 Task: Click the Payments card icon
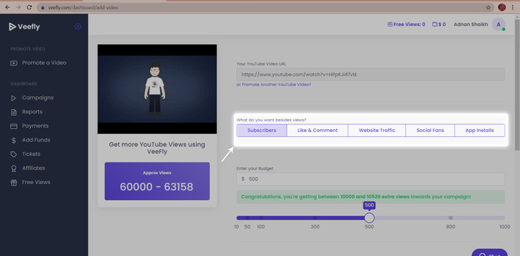pos(14,126)
